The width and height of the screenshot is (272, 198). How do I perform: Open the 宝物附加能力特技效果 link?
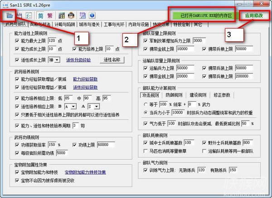pyautogui.click(x=85, y=173)
